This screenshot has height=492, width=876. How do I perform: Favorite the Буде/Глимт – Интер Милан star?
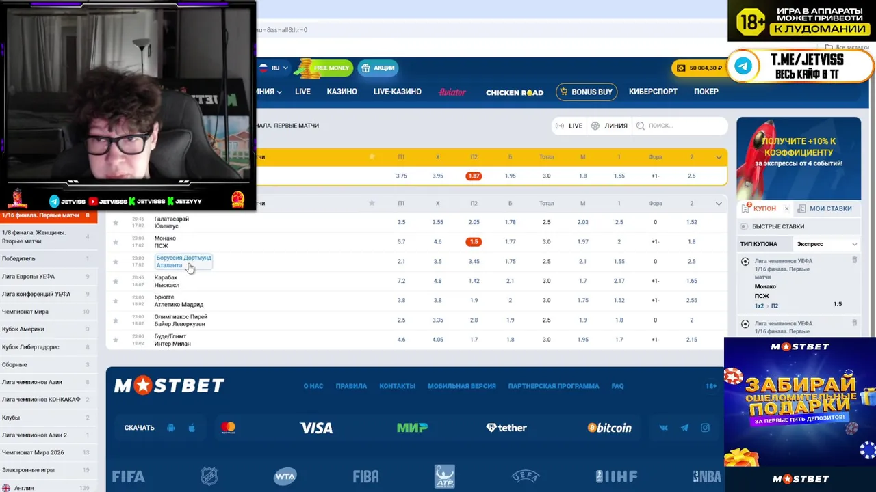tap(116, 340)
